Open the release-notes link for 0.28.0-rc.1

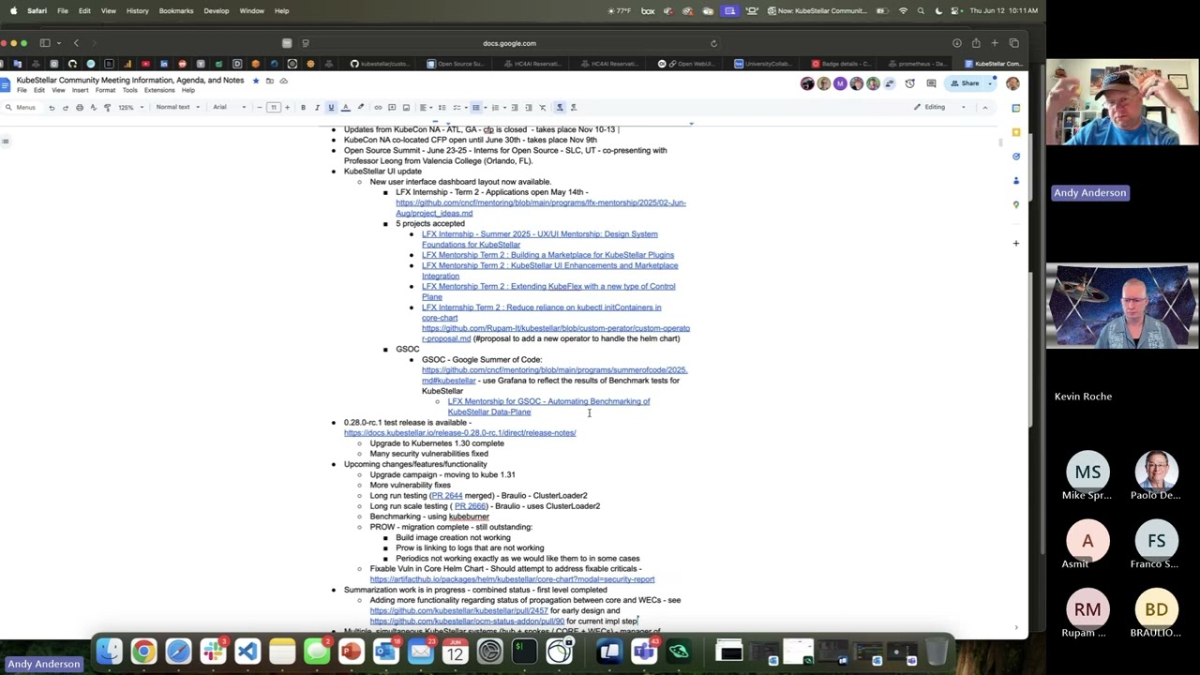point(459,433)
